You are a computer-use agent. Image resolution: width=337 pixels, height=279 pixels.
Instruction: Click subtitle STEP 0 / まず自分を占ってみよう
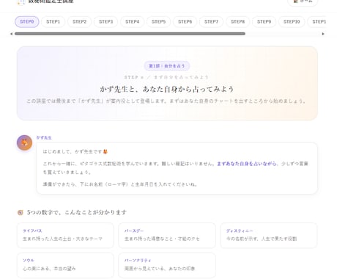pos(167,77)
